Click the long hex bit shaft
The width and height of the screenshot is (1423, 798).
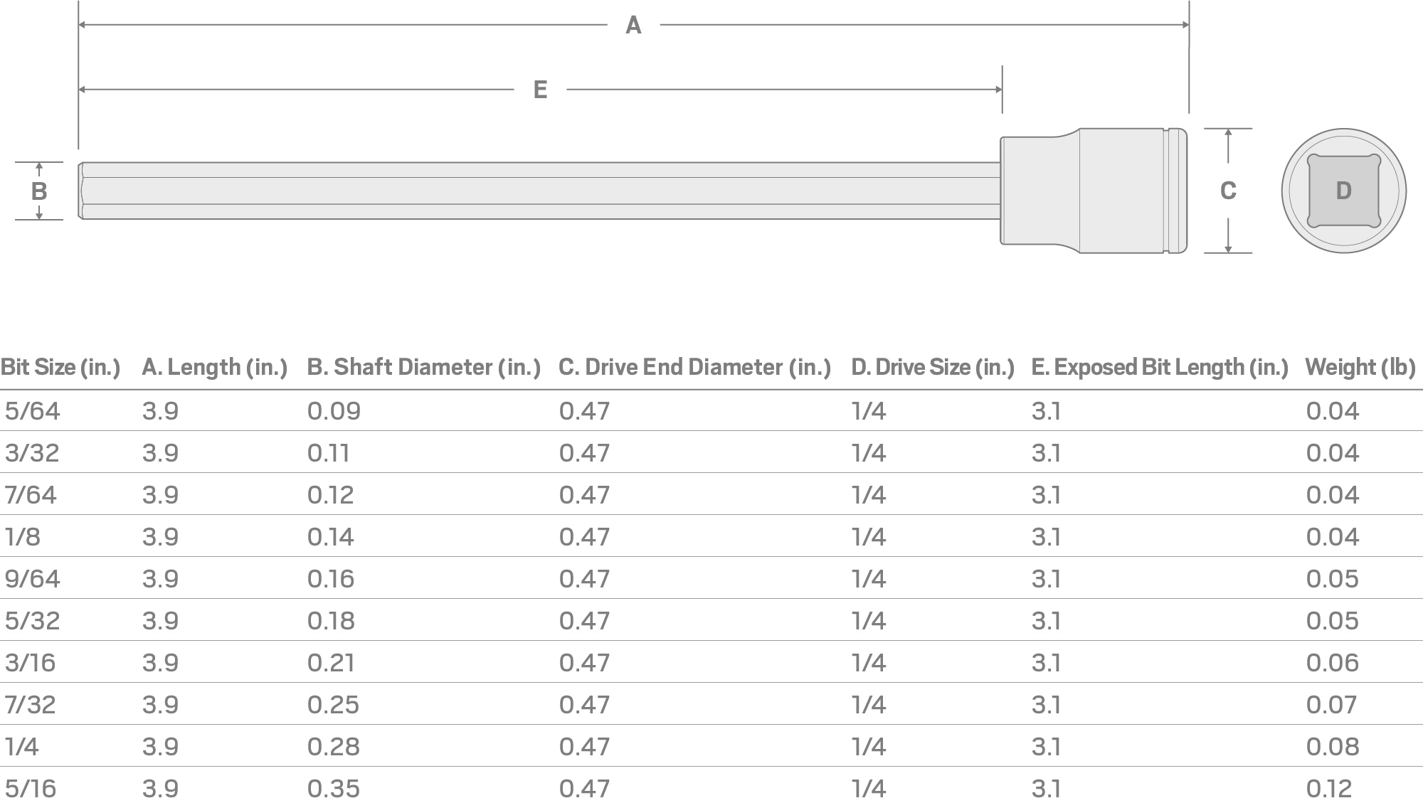[x=541, y=191]
